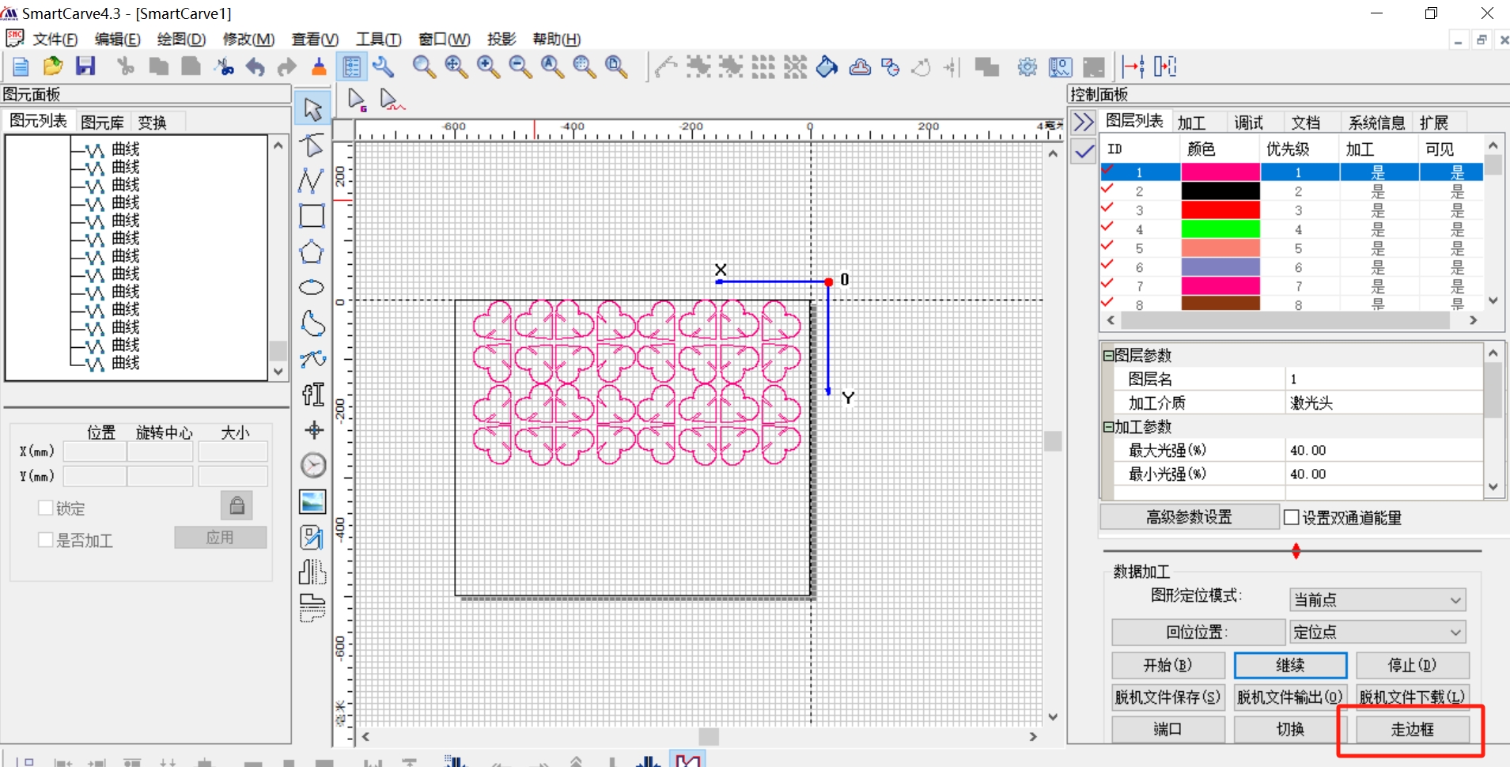
Task: Toggle the red check for layer 5
Action: coord(1107,246)
